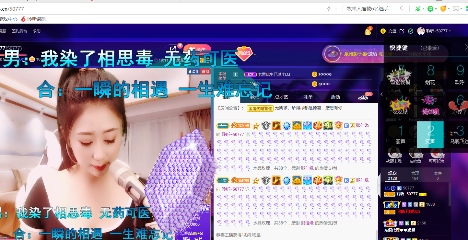
Task: Click the gold 6 coin icon beside 充值
Action: click(383, 31)
